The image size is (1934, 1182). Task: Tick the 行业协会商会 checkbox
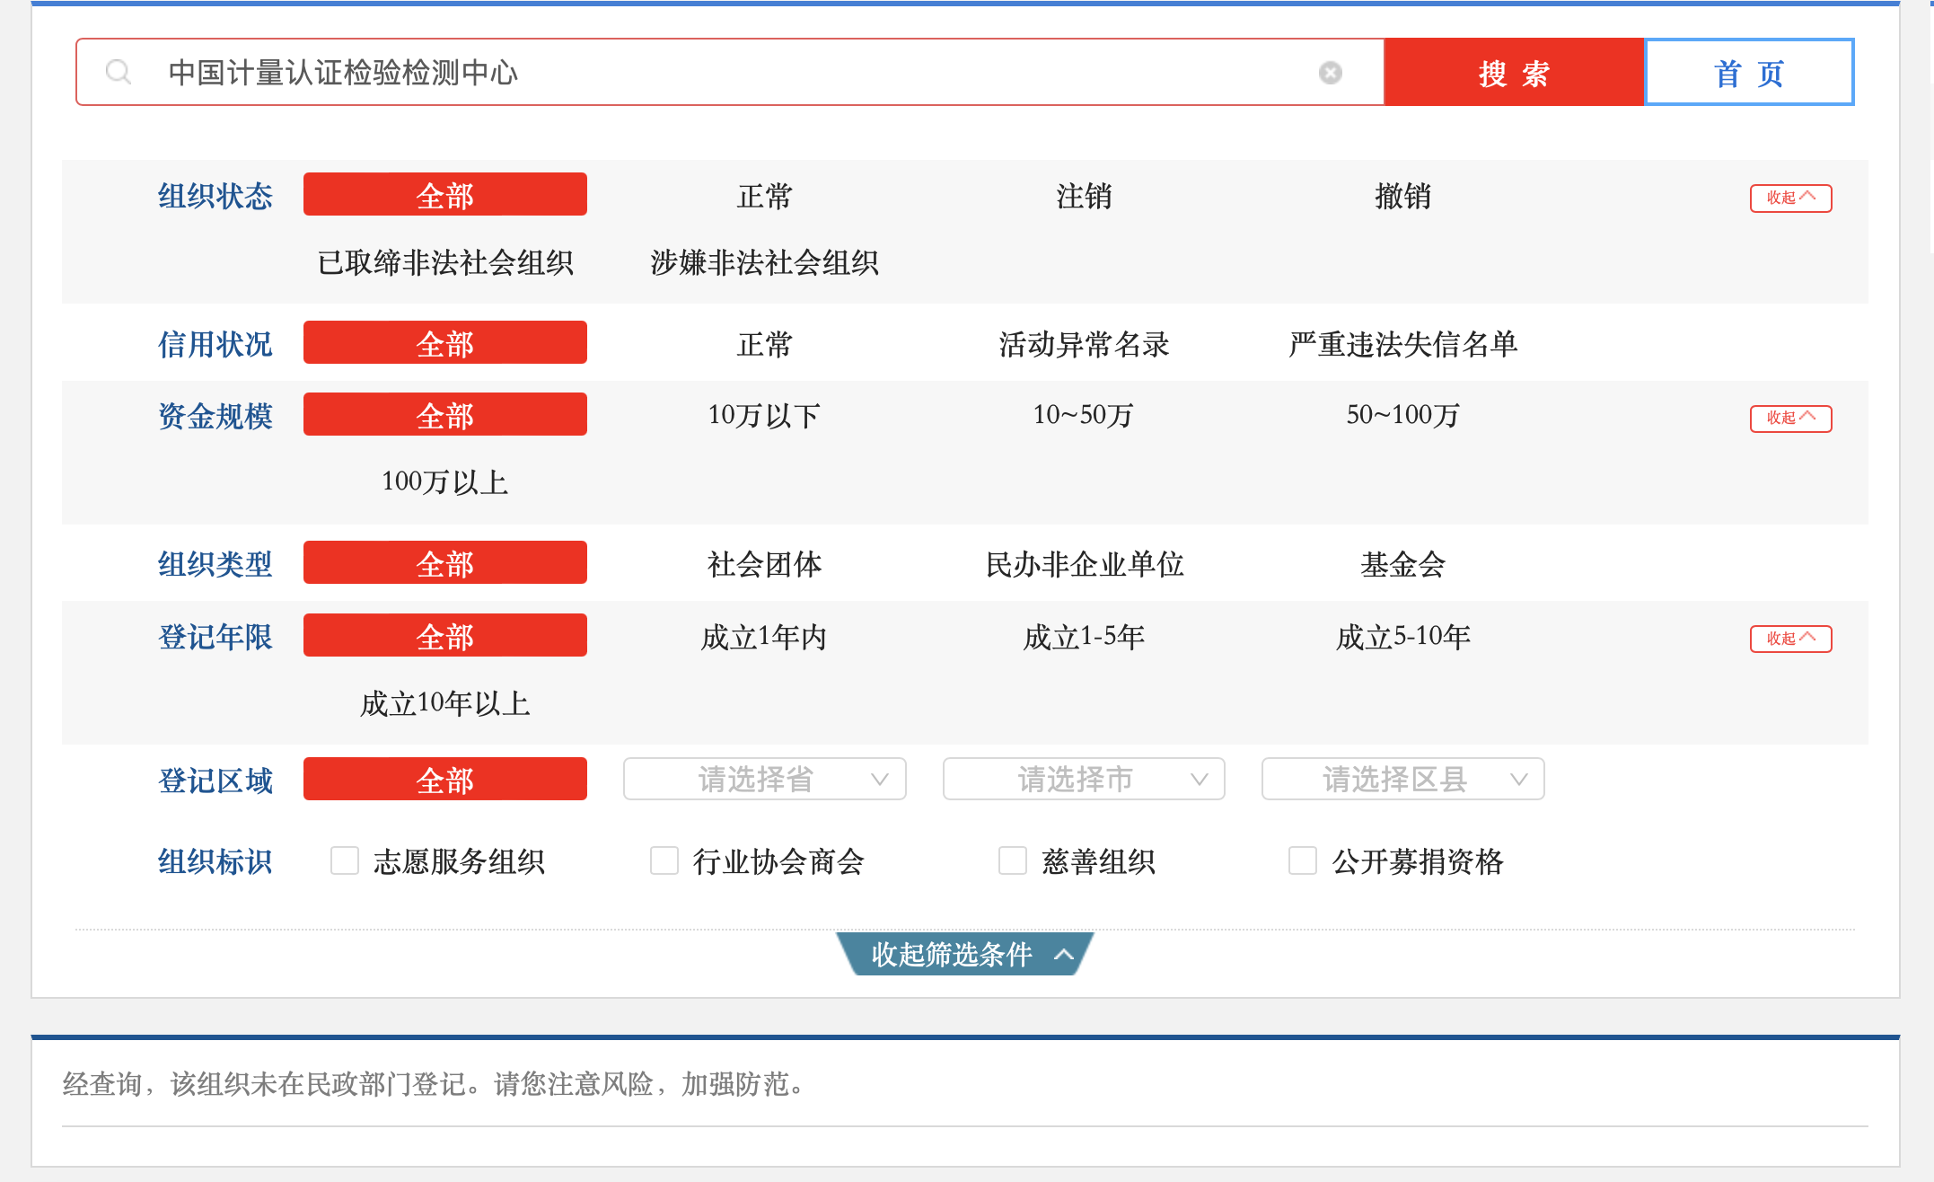664,860
